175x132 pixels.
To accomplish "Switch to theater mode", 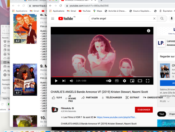I will [x=140, y=81].
